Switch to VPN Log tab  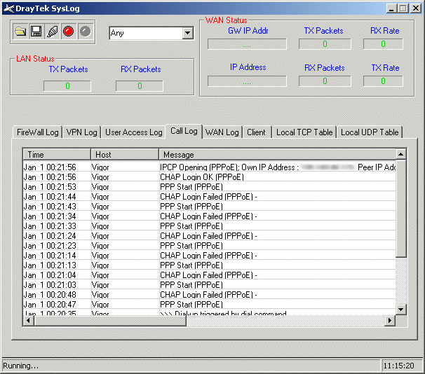tap(81, 132)
